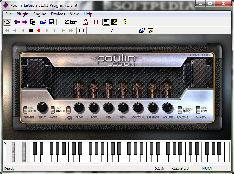Click the VOLUME knob
Screen dimensions: 234x174
pos(167,107)
